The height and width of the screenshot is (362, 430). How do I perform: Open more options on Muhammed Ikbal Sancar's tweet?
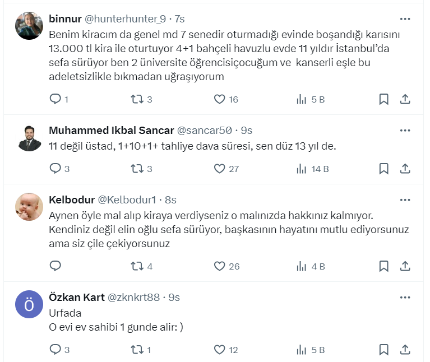click(x=405, y=131)
